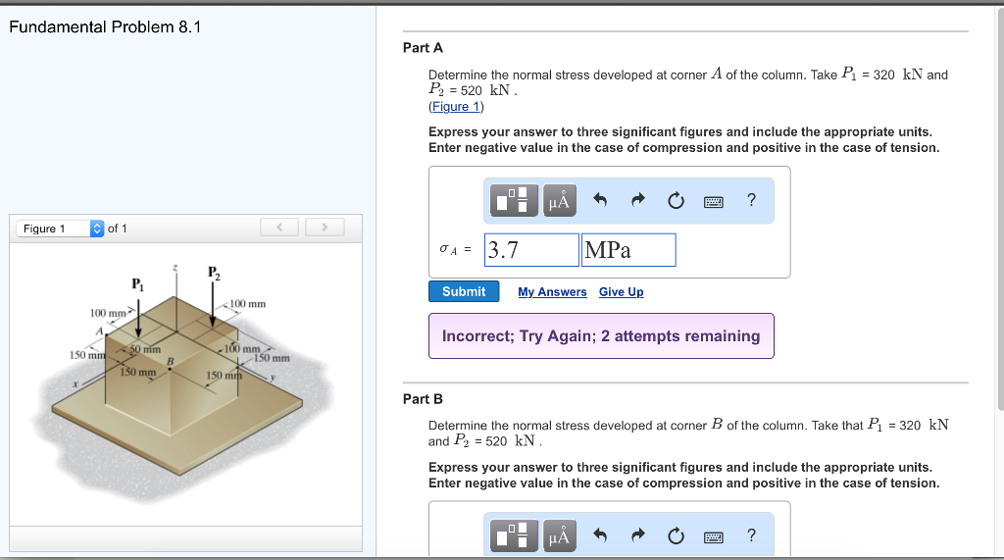
Task: Undo last entry in Part A answer
Action: tap(599, 200)
